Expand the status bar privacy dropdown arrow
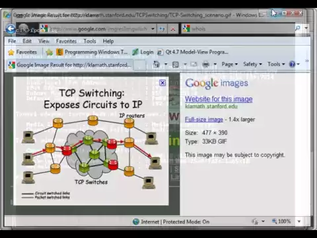Screen dimensions: 317x238 click(263, 221)
